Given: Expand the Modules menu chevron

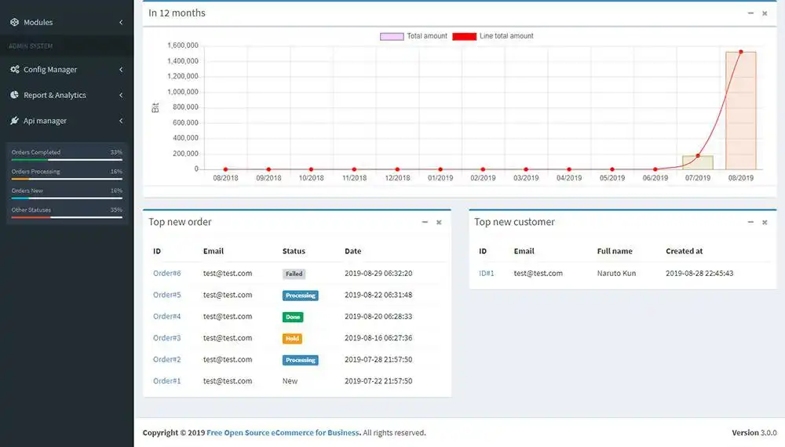Looking at the screenshot, I should [x=121, y=22].
